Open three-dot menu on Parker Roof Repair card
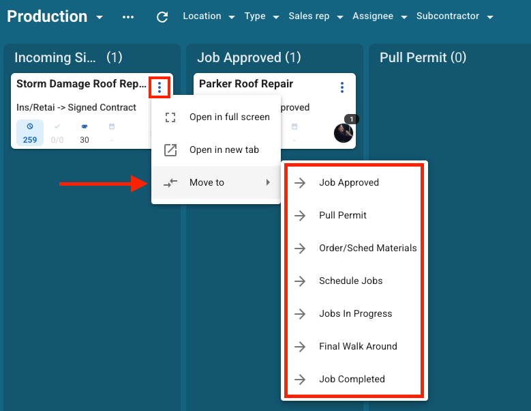Image resolution: width=531 pixels, height=411 pixels. tap(342, 87)
